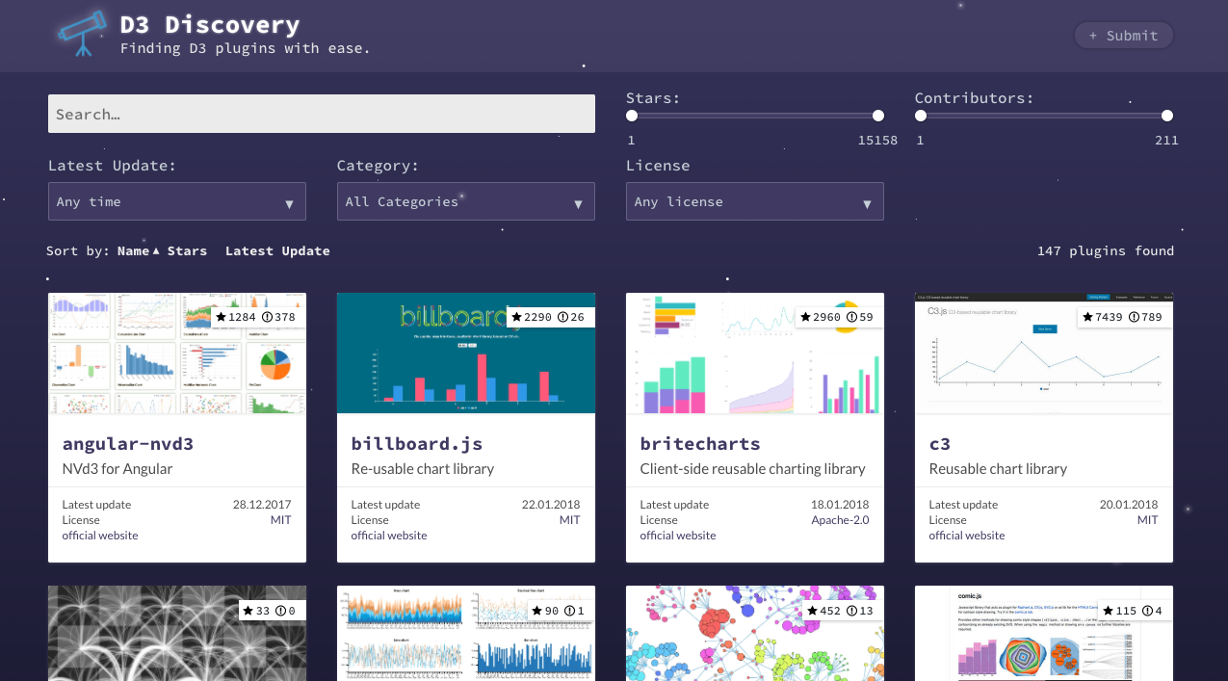
Task: Sort plugins by Name
Action: click(x=133, y=250)
